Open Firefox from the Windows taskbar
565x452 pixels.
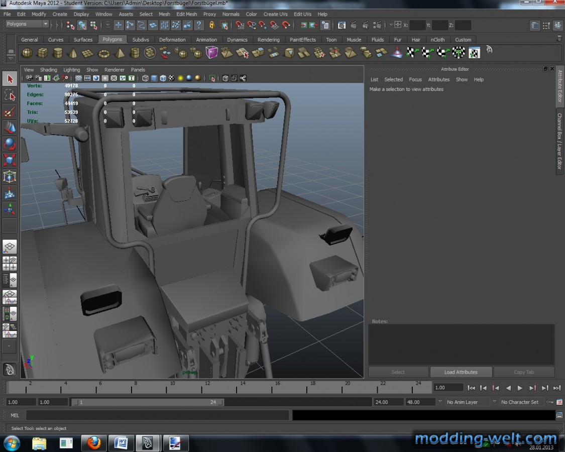[94, 442]
